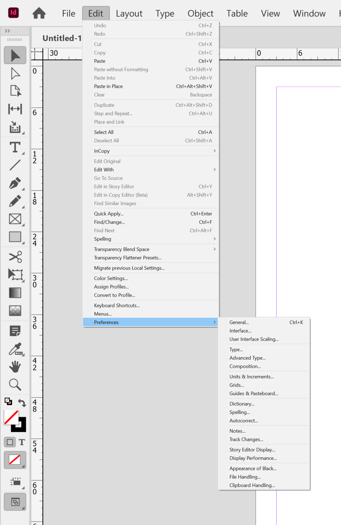Choose the Scissors tool
Screen dimensions: 341x525
click(15, 257)
